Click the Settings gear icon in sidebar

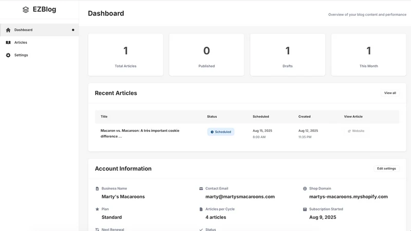pos(8,55)
